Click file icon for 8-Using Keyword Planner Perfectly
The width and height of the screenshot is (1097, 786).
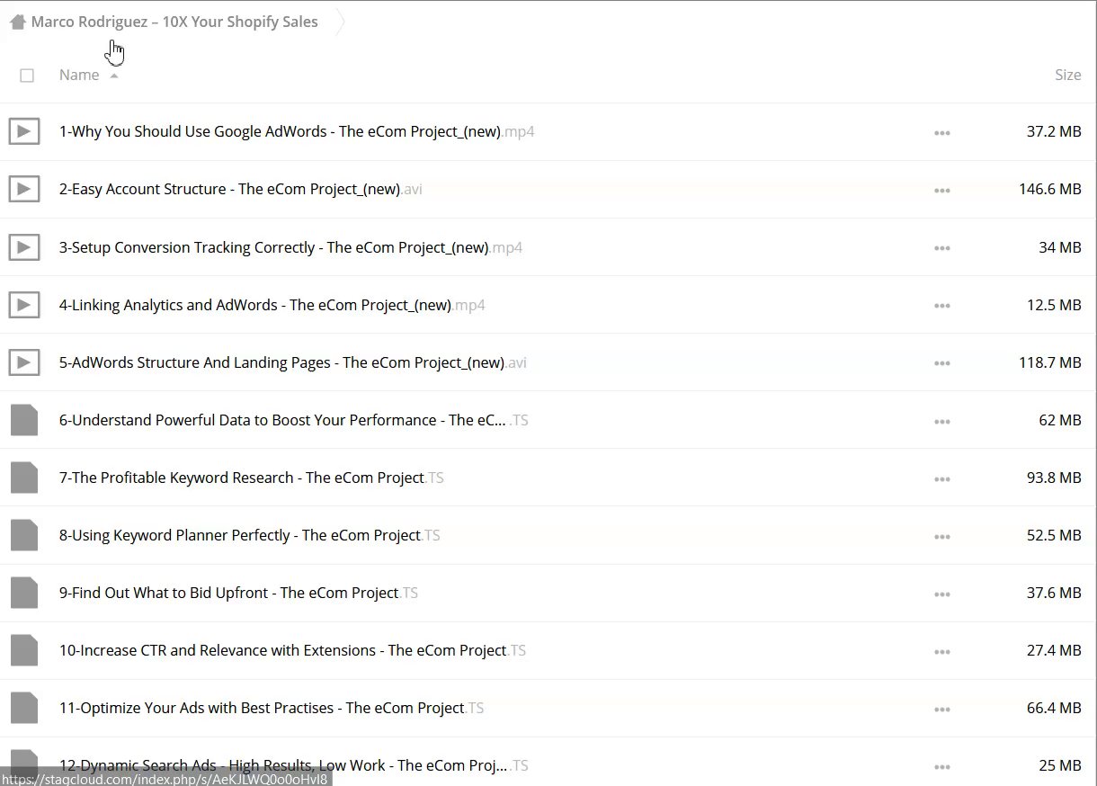(x=24, y=535)
